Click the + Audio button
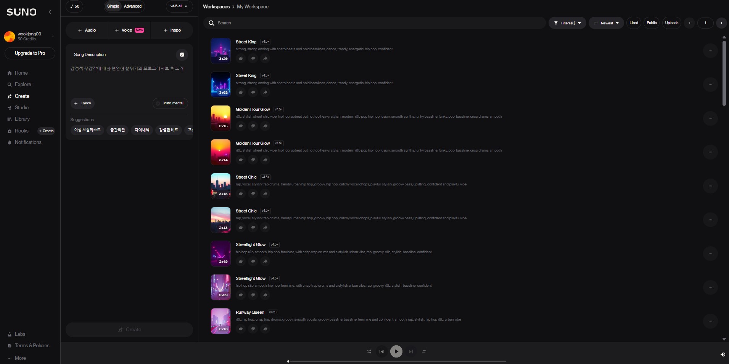 pyautogui.click(x=87, y=30)
